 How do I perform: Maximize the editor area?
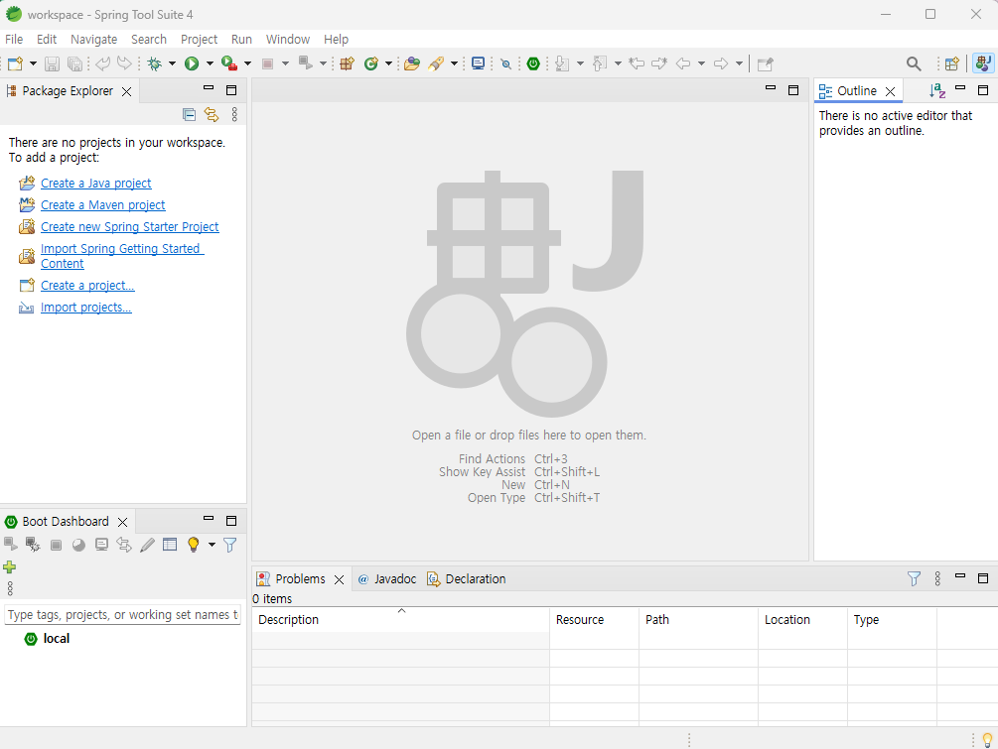[793, 90]
